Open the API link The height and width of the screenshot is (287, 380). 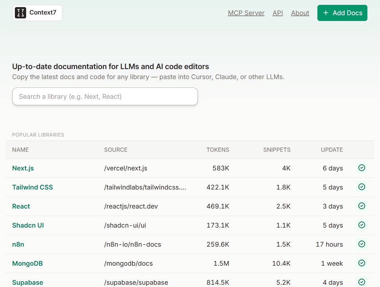click(x=278, y=13)
